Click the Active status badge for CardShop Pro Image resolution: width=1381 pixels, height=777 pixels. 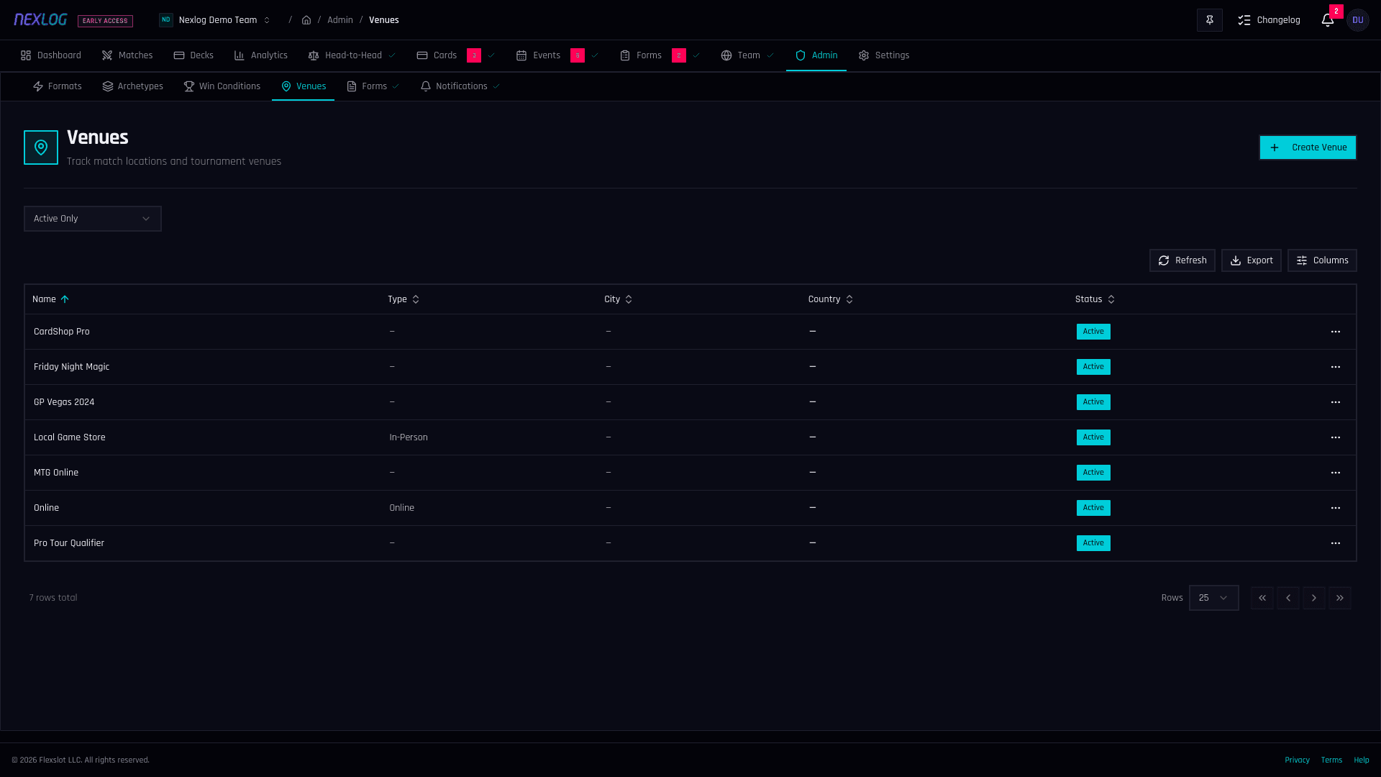pos(1093,332)
